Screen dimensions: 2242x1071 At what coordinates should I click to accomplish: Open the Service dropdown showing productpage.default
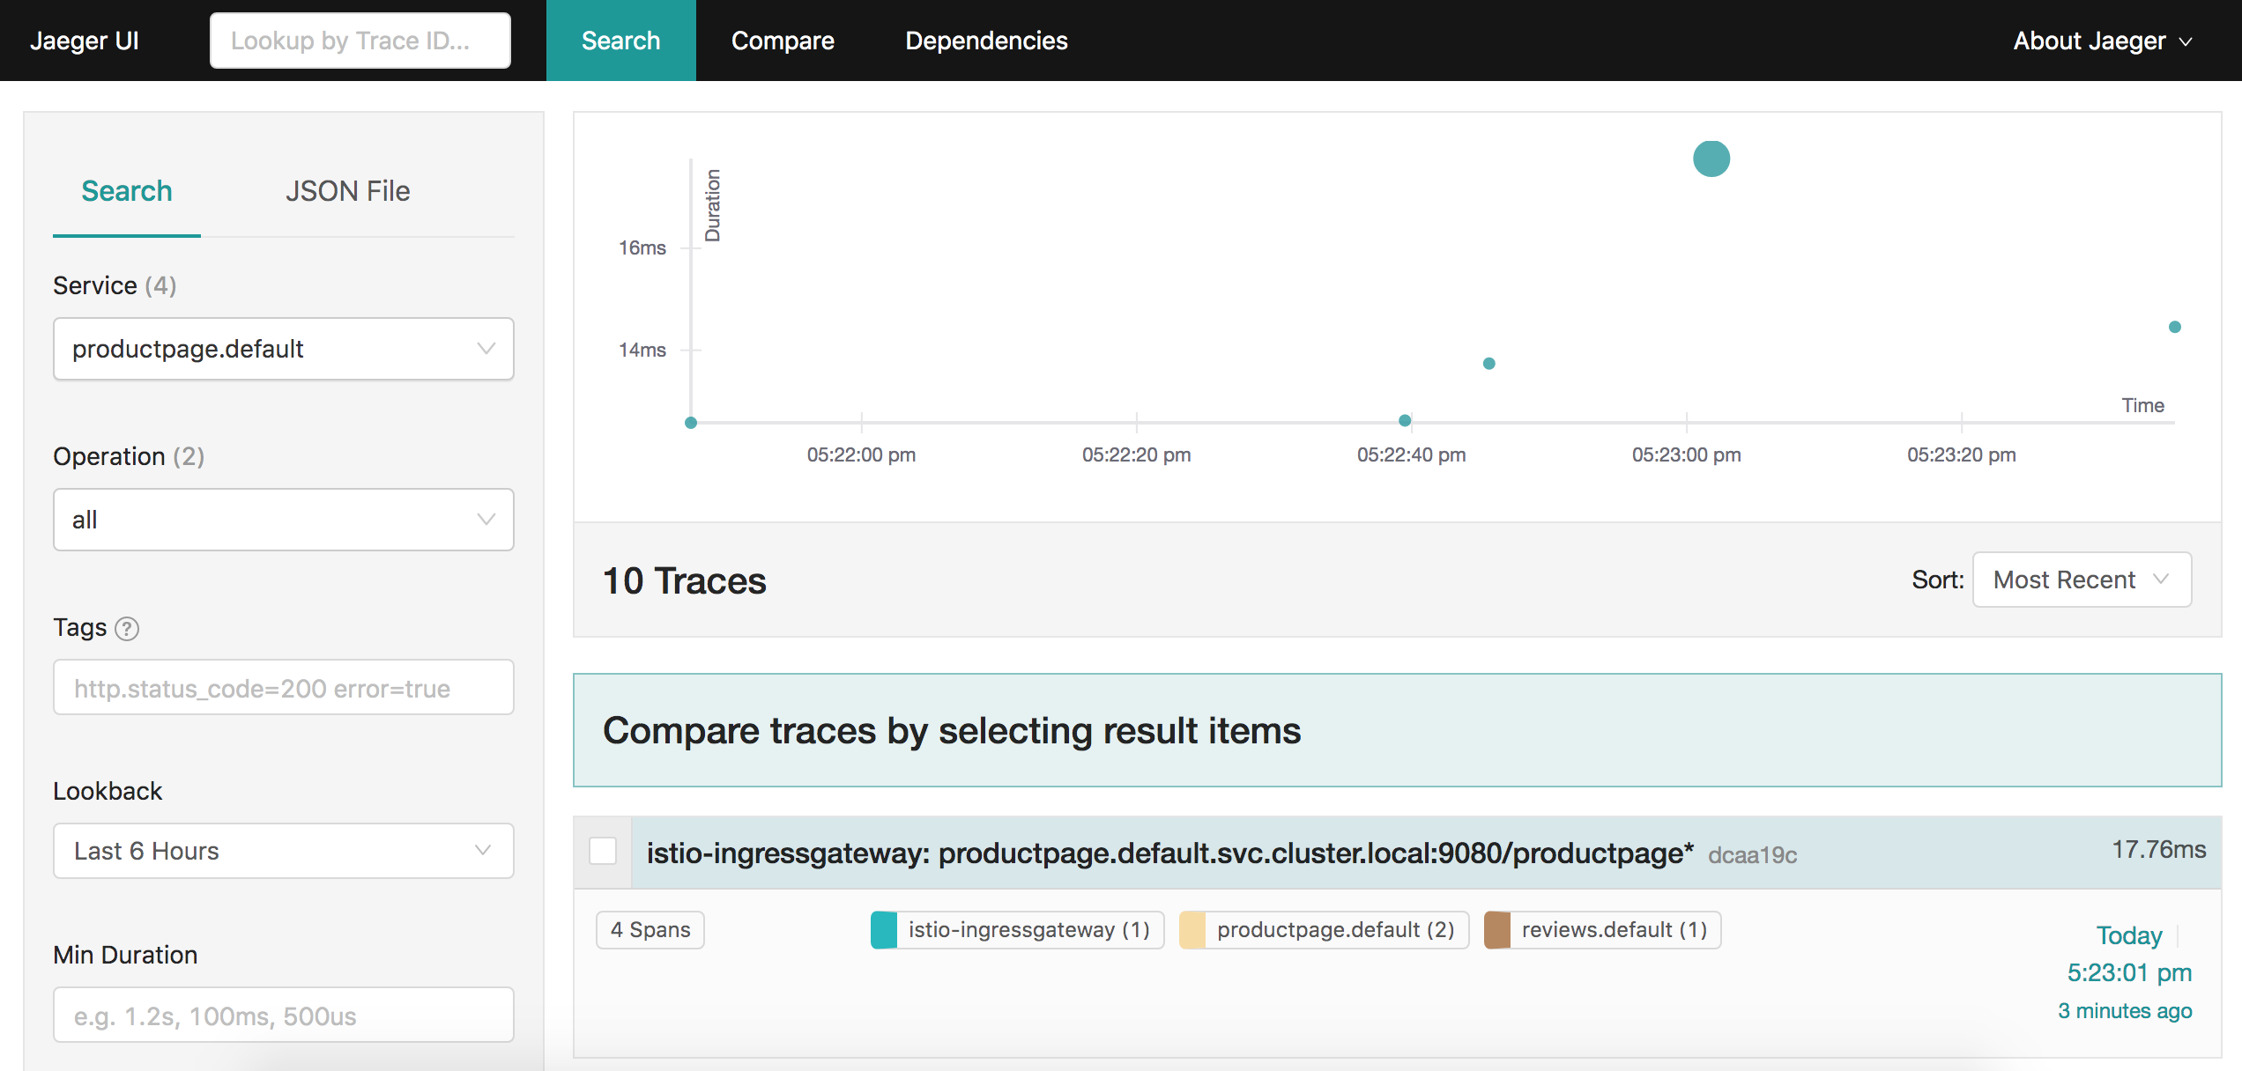click(x=283, y=349)
